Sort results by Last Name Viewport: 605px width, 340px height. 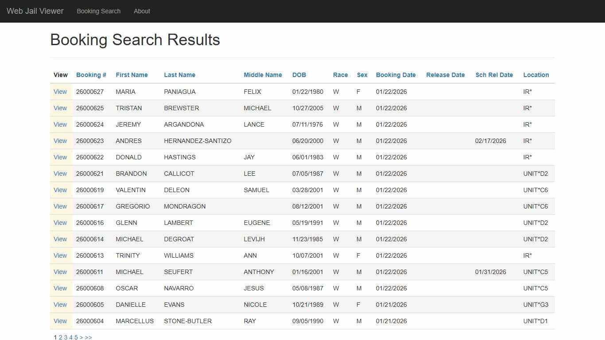click(x=179, y=75)
